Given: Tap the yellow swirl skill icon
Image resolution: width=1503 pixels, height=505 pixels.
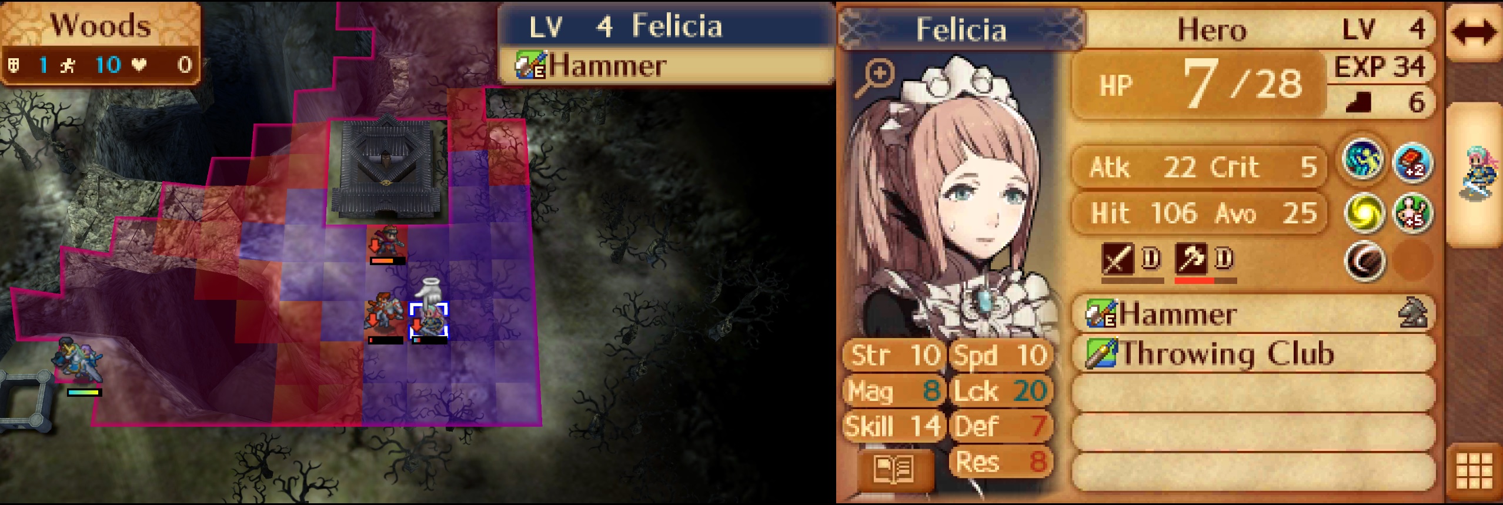Looking at the screenshot, I should pos(1362,211).
